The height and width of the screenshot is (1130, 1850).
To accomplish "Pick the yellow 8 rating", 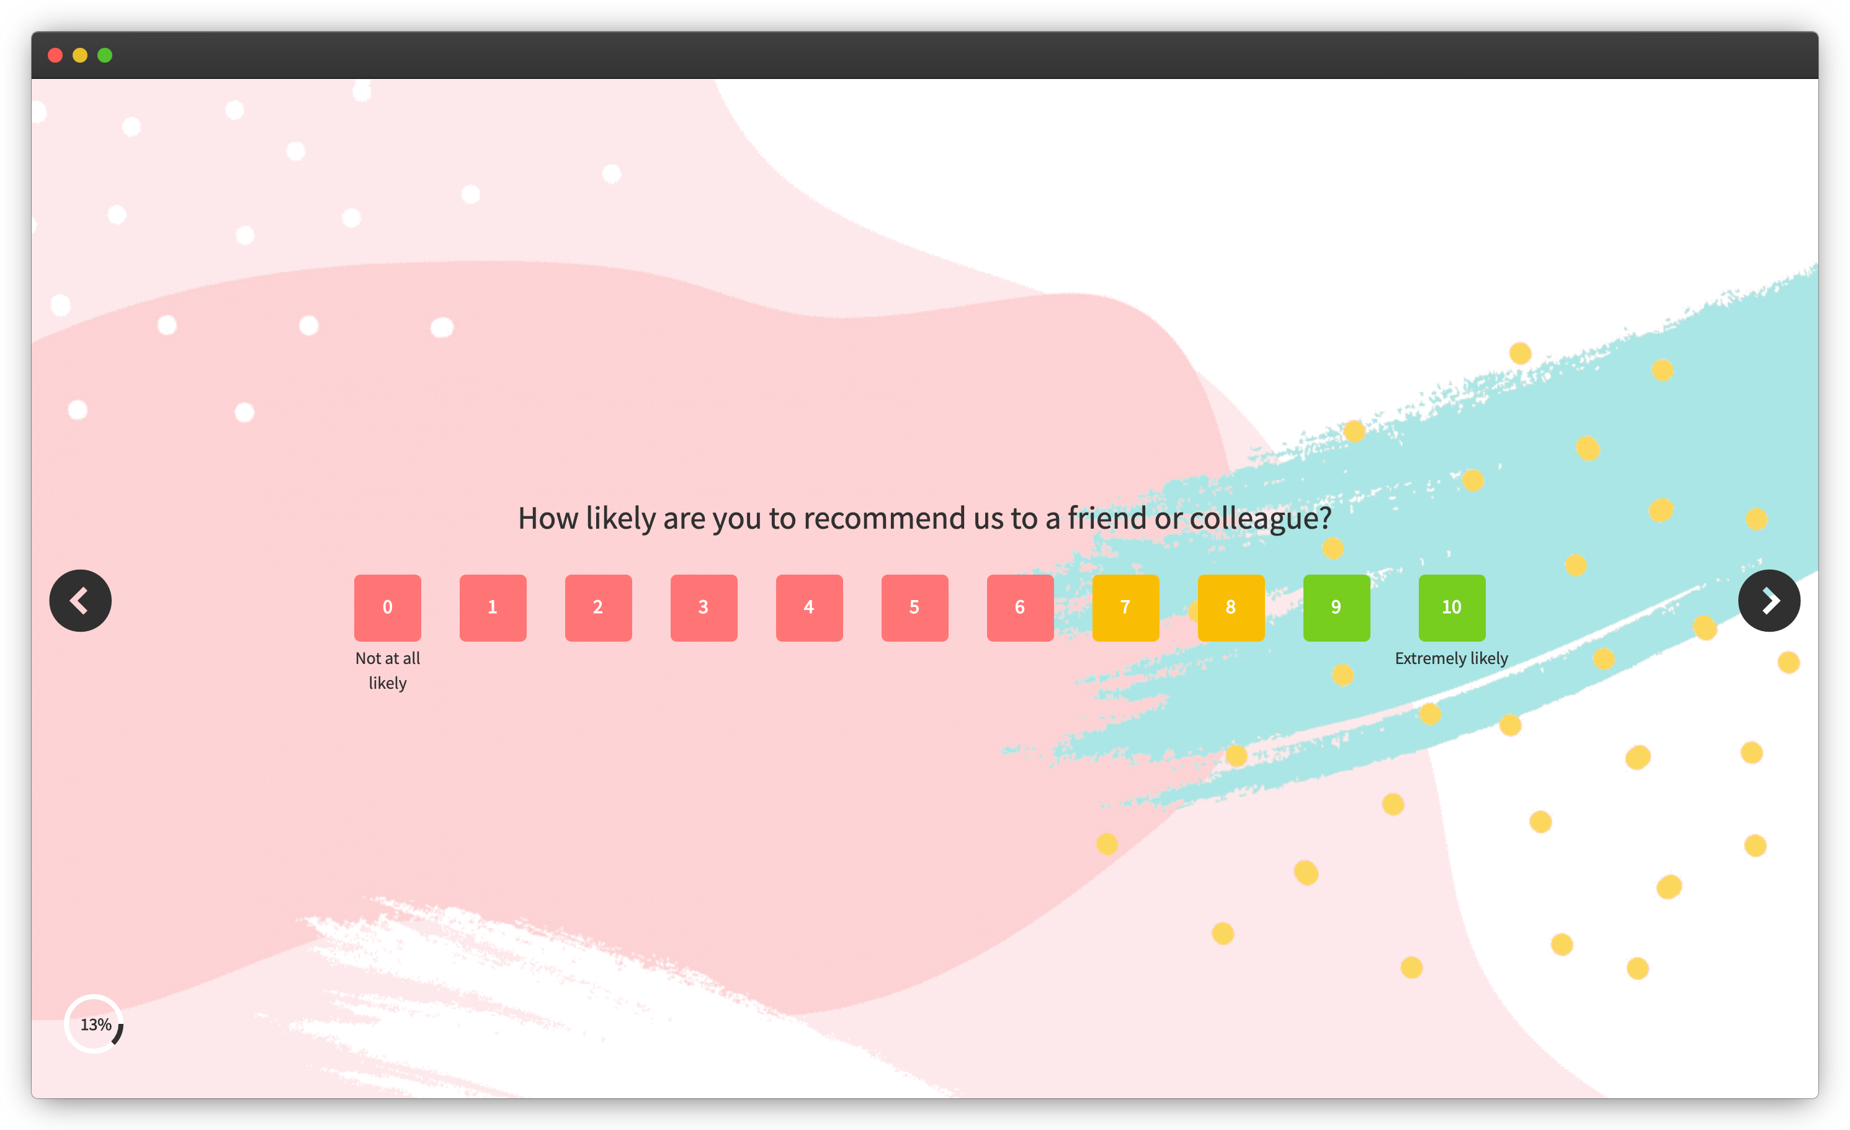I will tap(1231, 608).
